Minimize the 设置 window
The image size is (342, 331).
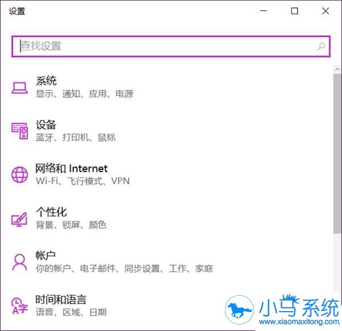click(263, 11)
